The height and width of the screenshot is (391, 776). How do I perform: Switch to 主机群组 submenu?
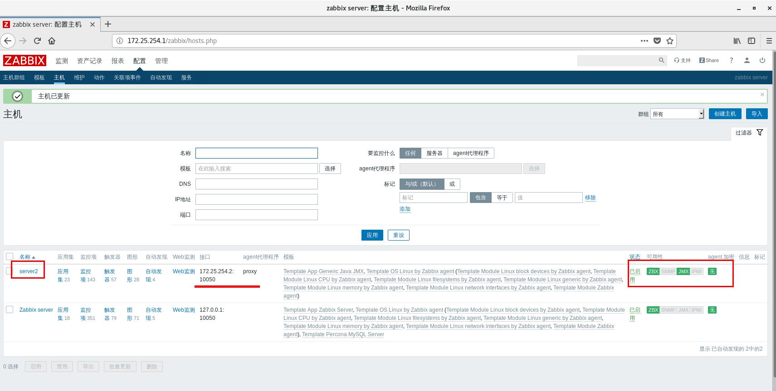(14, 77)
